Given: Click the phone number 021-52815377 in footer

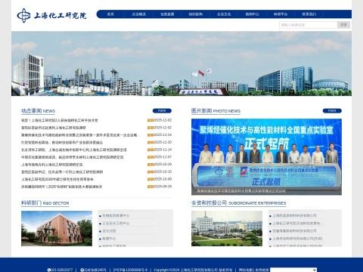Looking at the screenshot, I should click(62, 270).
